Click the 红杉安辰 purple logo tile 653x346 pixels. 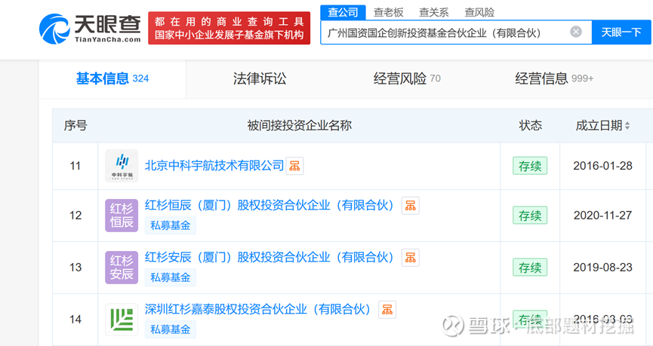[122, 268]
